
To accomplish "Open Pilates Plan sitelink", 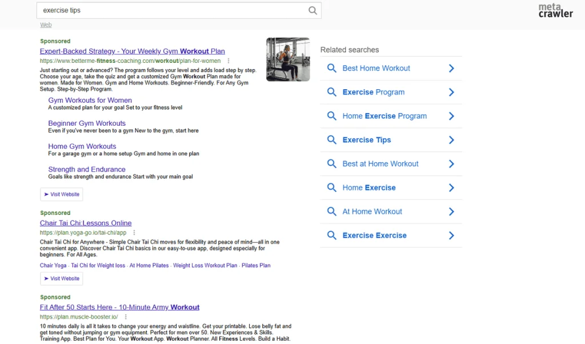I will pyautogui.click(x=256, y=266).
